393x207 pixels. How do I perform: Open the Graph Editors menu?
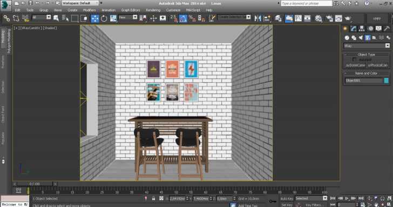[131, 10]
